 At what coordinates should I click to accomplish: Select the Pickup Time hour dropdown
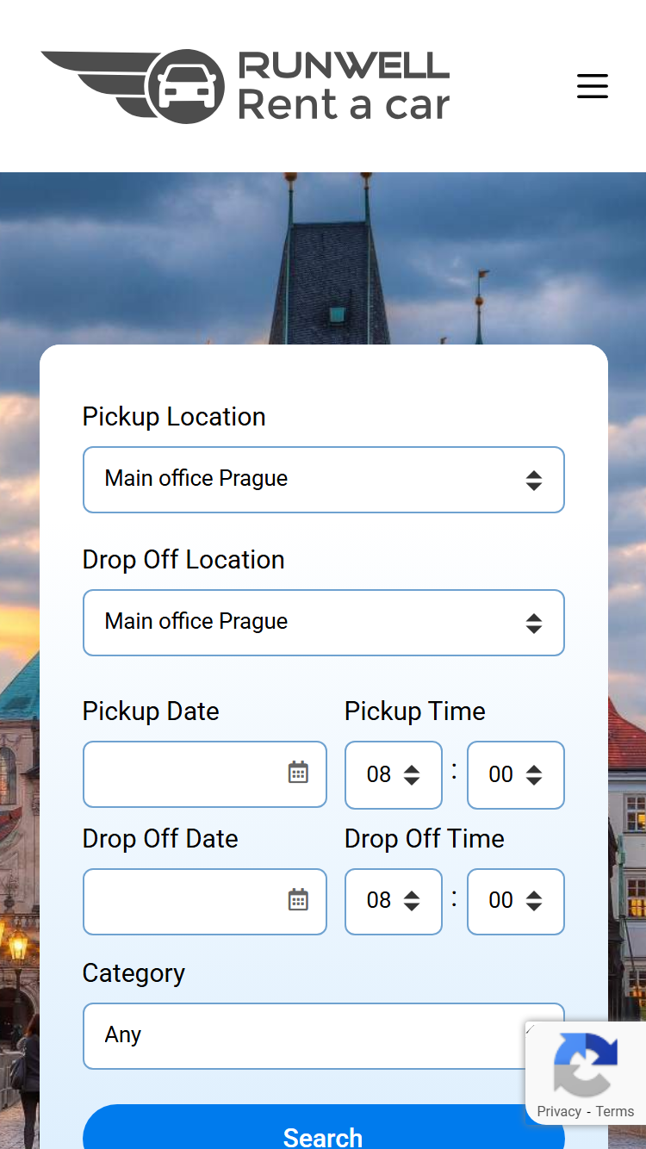click(x=394, y=775)
